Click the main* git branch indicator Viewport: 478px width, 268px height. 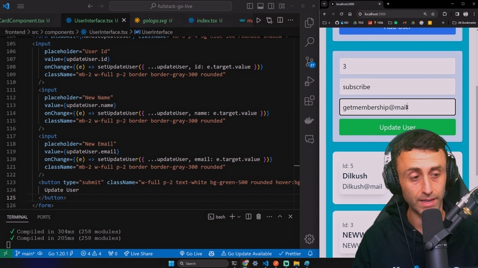(x=24, y=254)
